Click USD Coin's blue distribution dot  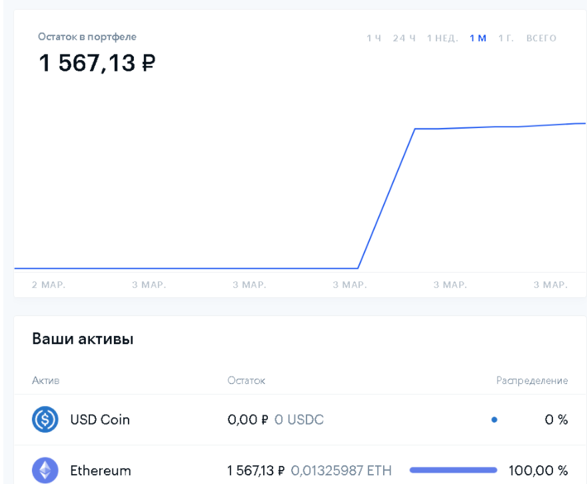coord(494,420)
